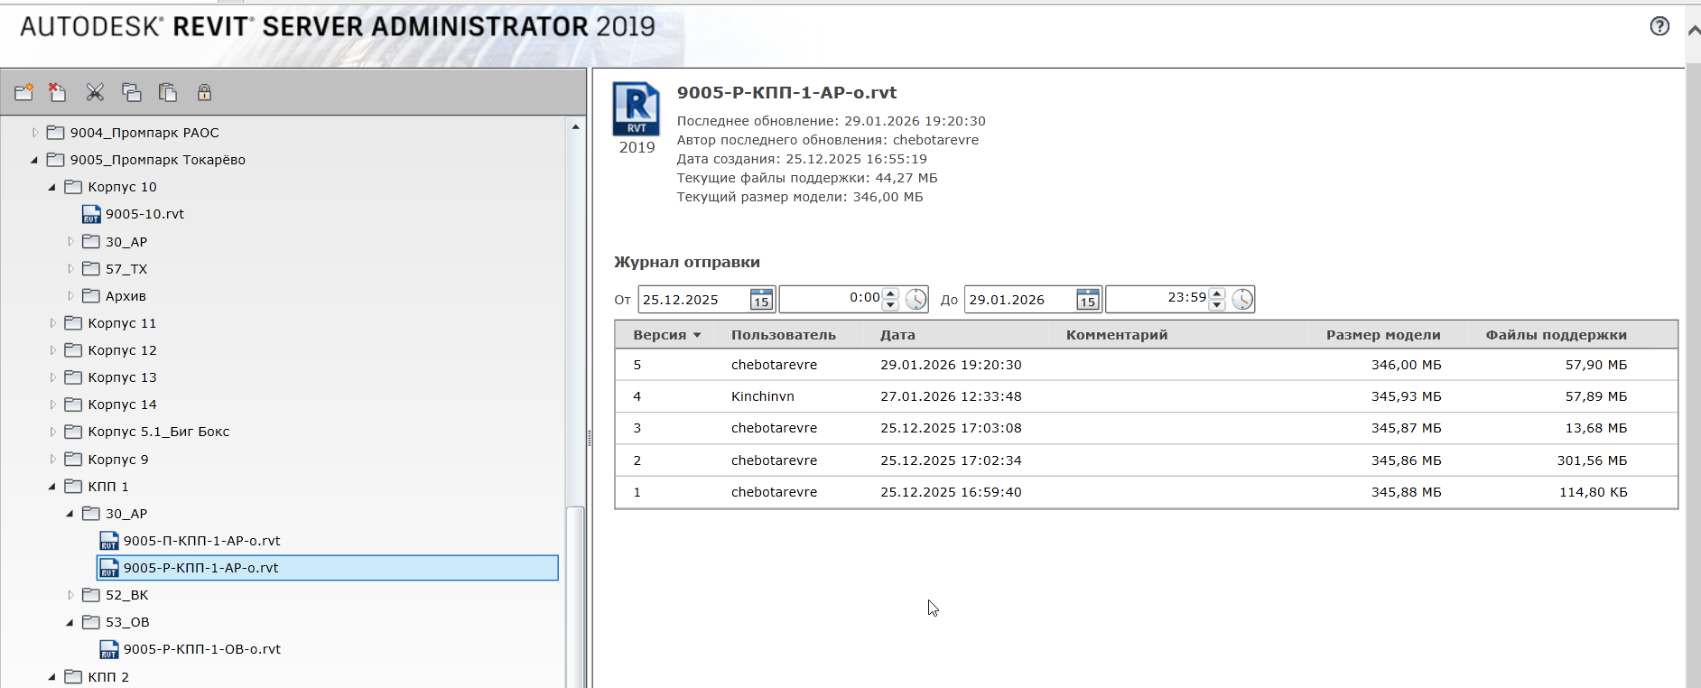Click the date 25.12.2025 17:03:08 in version 3
The image size is (1701, 688).
click(x=951, y=428)
